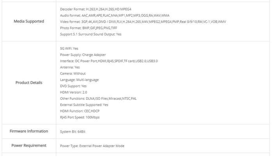The image size is (273, 158).
Task: Click the HDMI Version: 2.0 line
Action: pyautogui.click(x=73, y=92)
